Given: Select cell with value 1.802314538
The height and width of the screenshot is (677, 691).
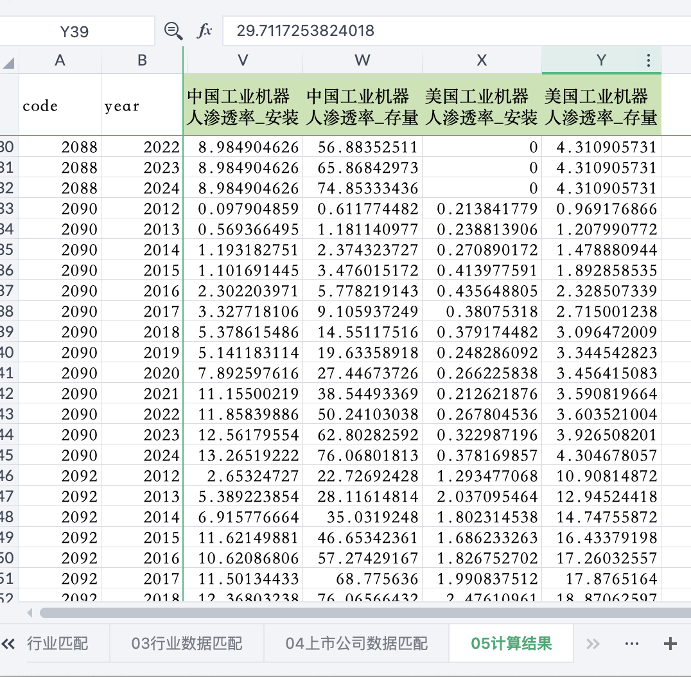Looking at the screenshot, I should pos(482,517).
